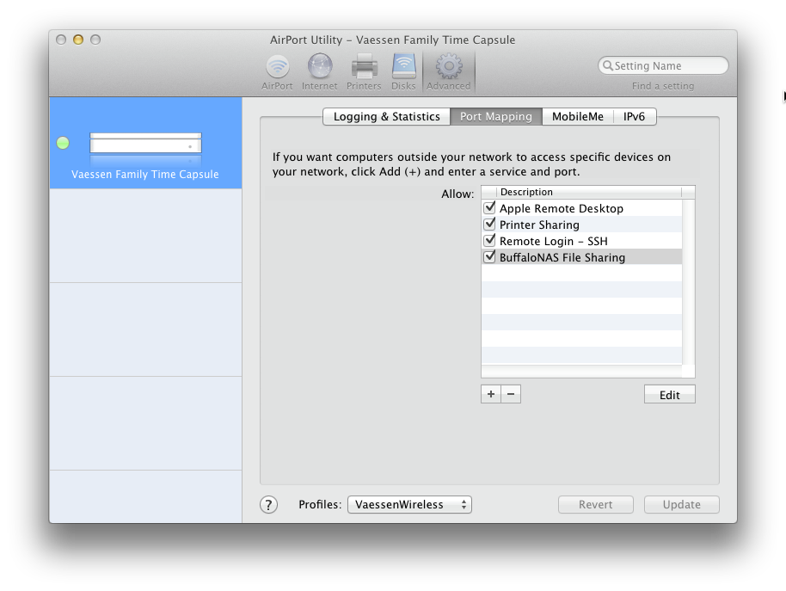The image size is (786, 591).
Task: Click the help question mark button
Action: coord(268,505)
